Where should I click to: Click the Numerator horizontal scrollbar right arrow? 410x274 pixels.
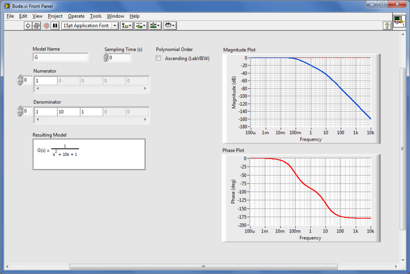pos(146,89)
